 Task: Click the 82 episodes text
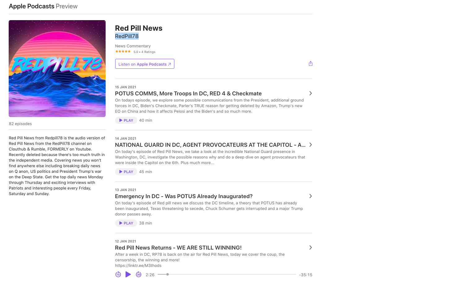[20, 124]
